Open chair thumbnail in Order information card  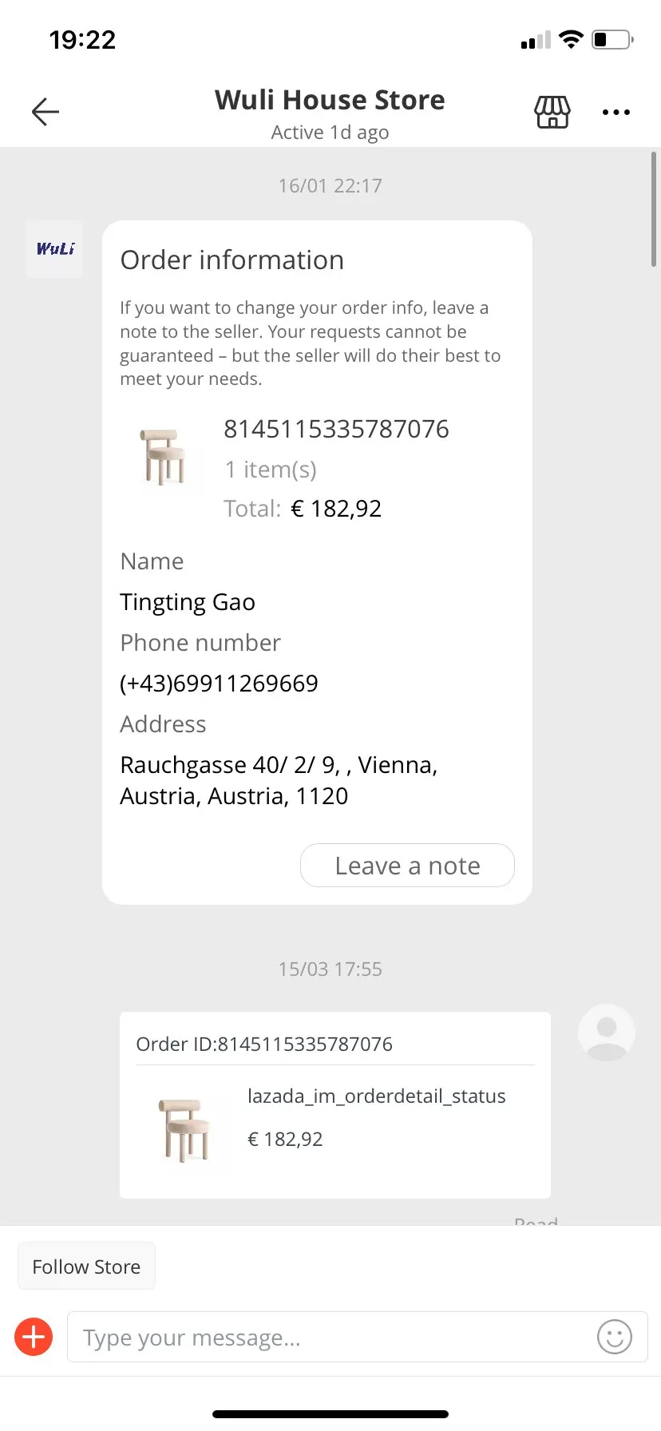(x=164, y=458)
